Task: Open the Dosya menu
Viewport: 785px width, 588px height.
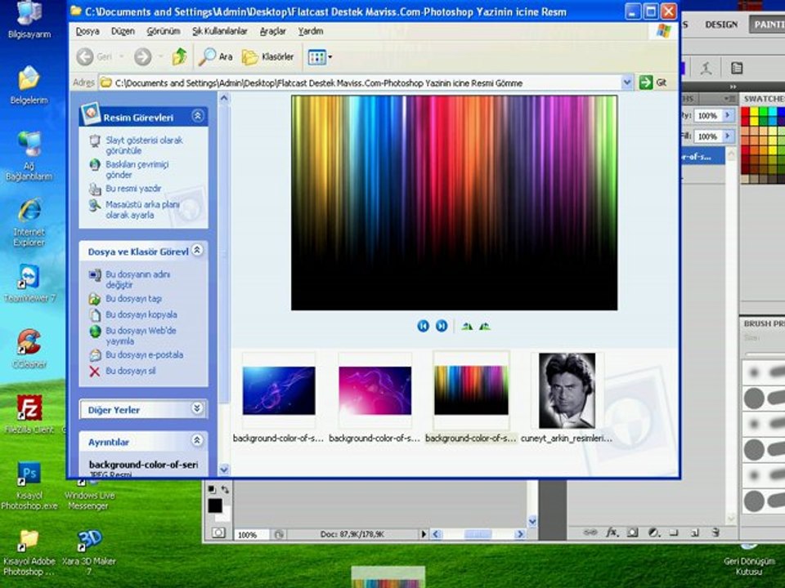Action: [x=87, y=31]
